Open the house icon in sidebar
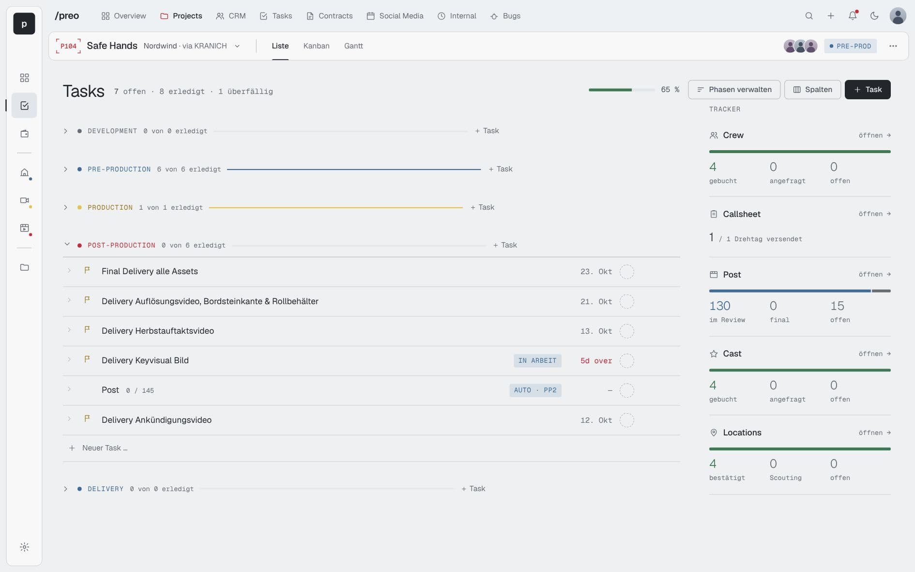 (24, 172)
